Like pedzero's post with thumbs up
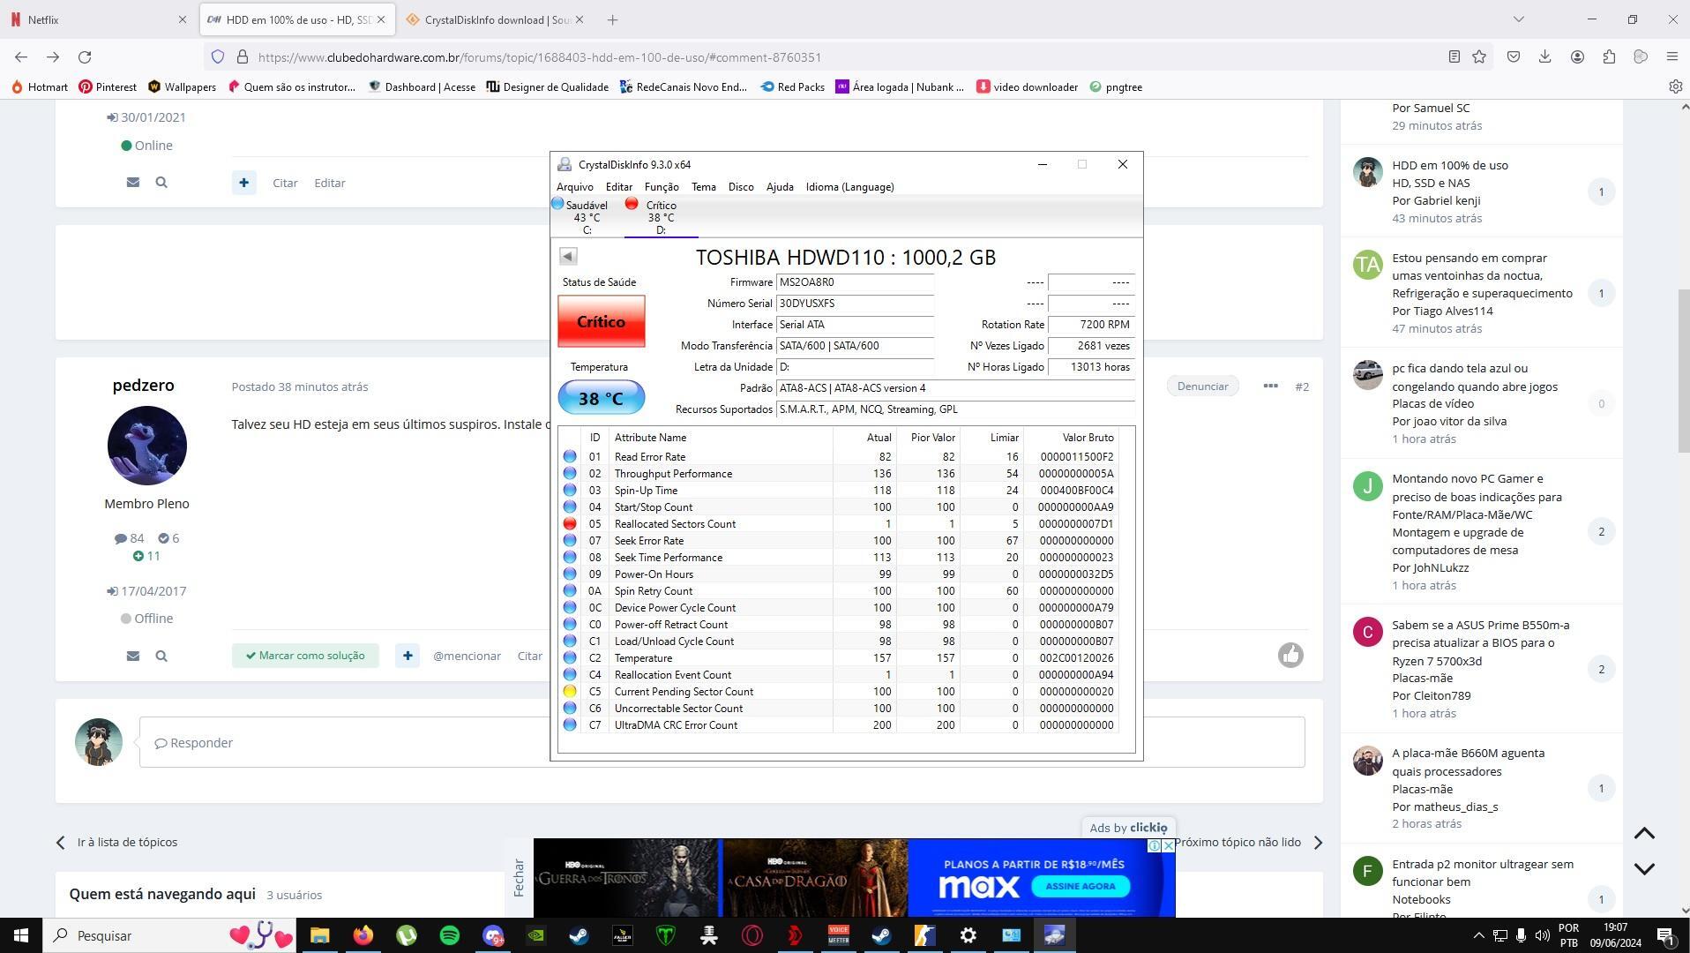The width and height of the screenshot is (1690, 953). [x=1290, y=655]
